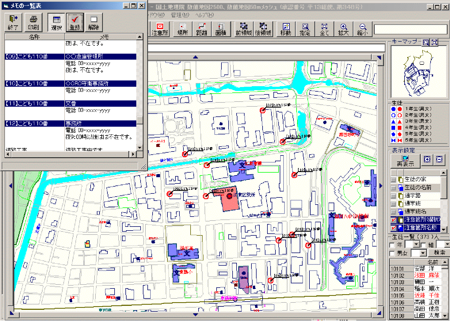
Task: Click the 再表示 (redraw) button
Action: (405, 161)
